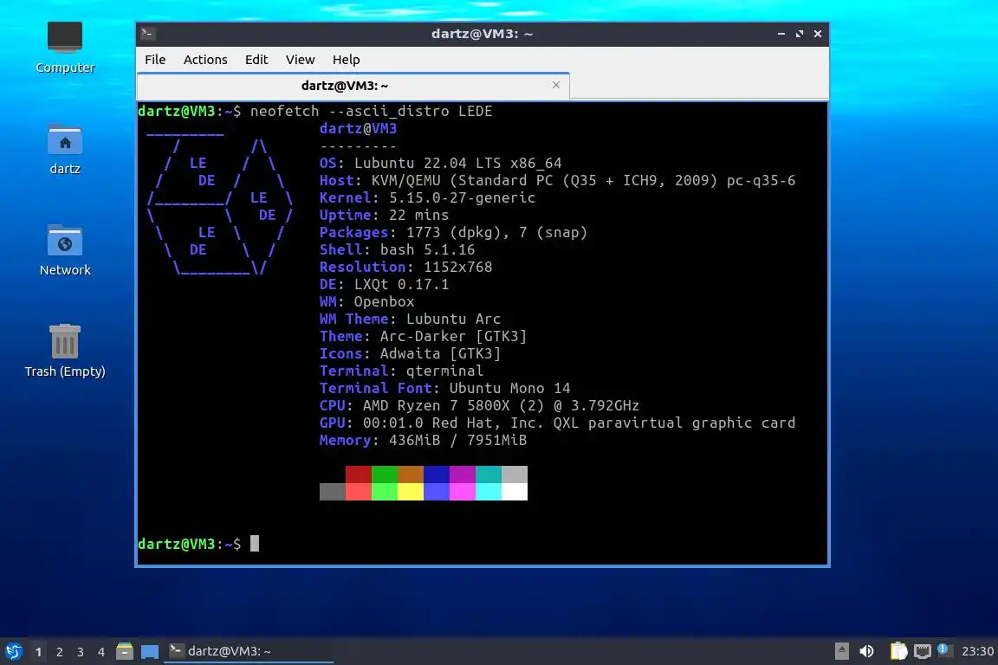
Task: Click the LEDE ASCII art logo
Action: pyautogui.click(x=219, y=203)
